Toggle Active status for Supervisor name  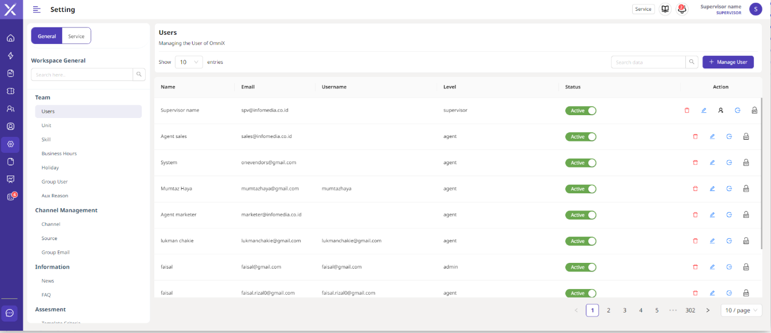(x=580, y=111)
